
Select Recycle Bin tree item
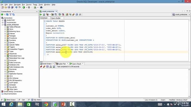[13, 87]
